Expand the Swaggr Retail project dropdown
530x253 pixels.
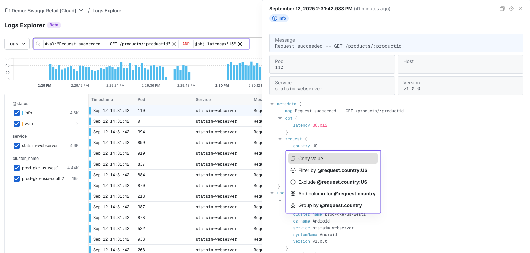[81, 11]
